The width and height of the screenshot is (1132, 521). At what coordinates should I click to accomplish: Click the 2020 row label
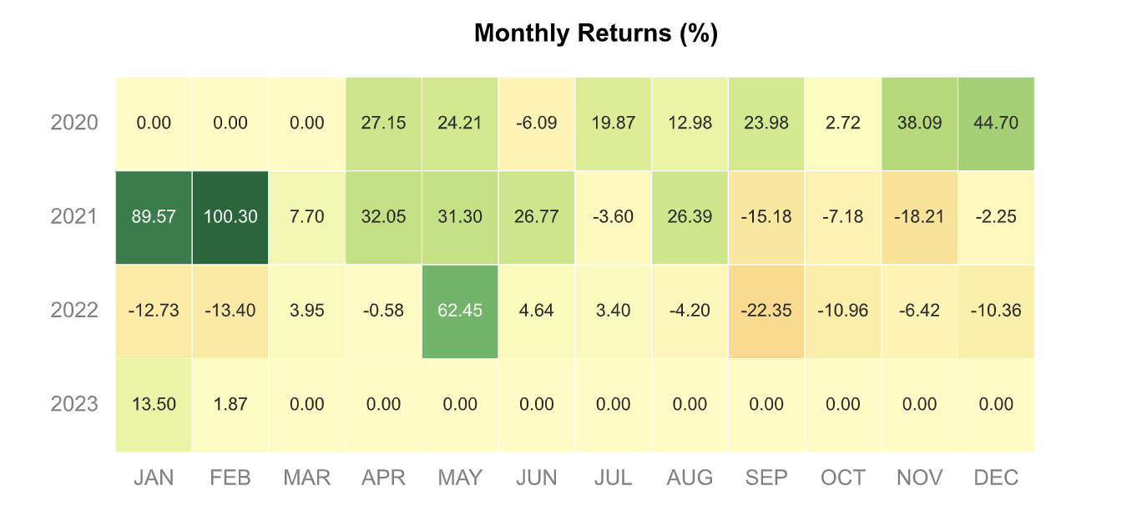click(x=74, y=124)
